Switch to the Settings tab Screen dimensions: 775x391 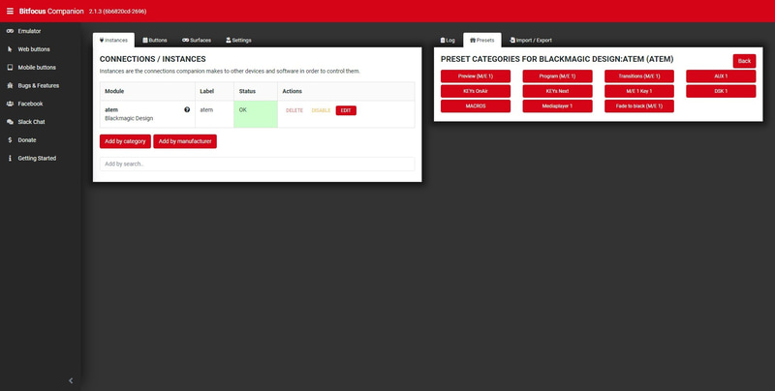pyautogui.click(x=238, y=40)
